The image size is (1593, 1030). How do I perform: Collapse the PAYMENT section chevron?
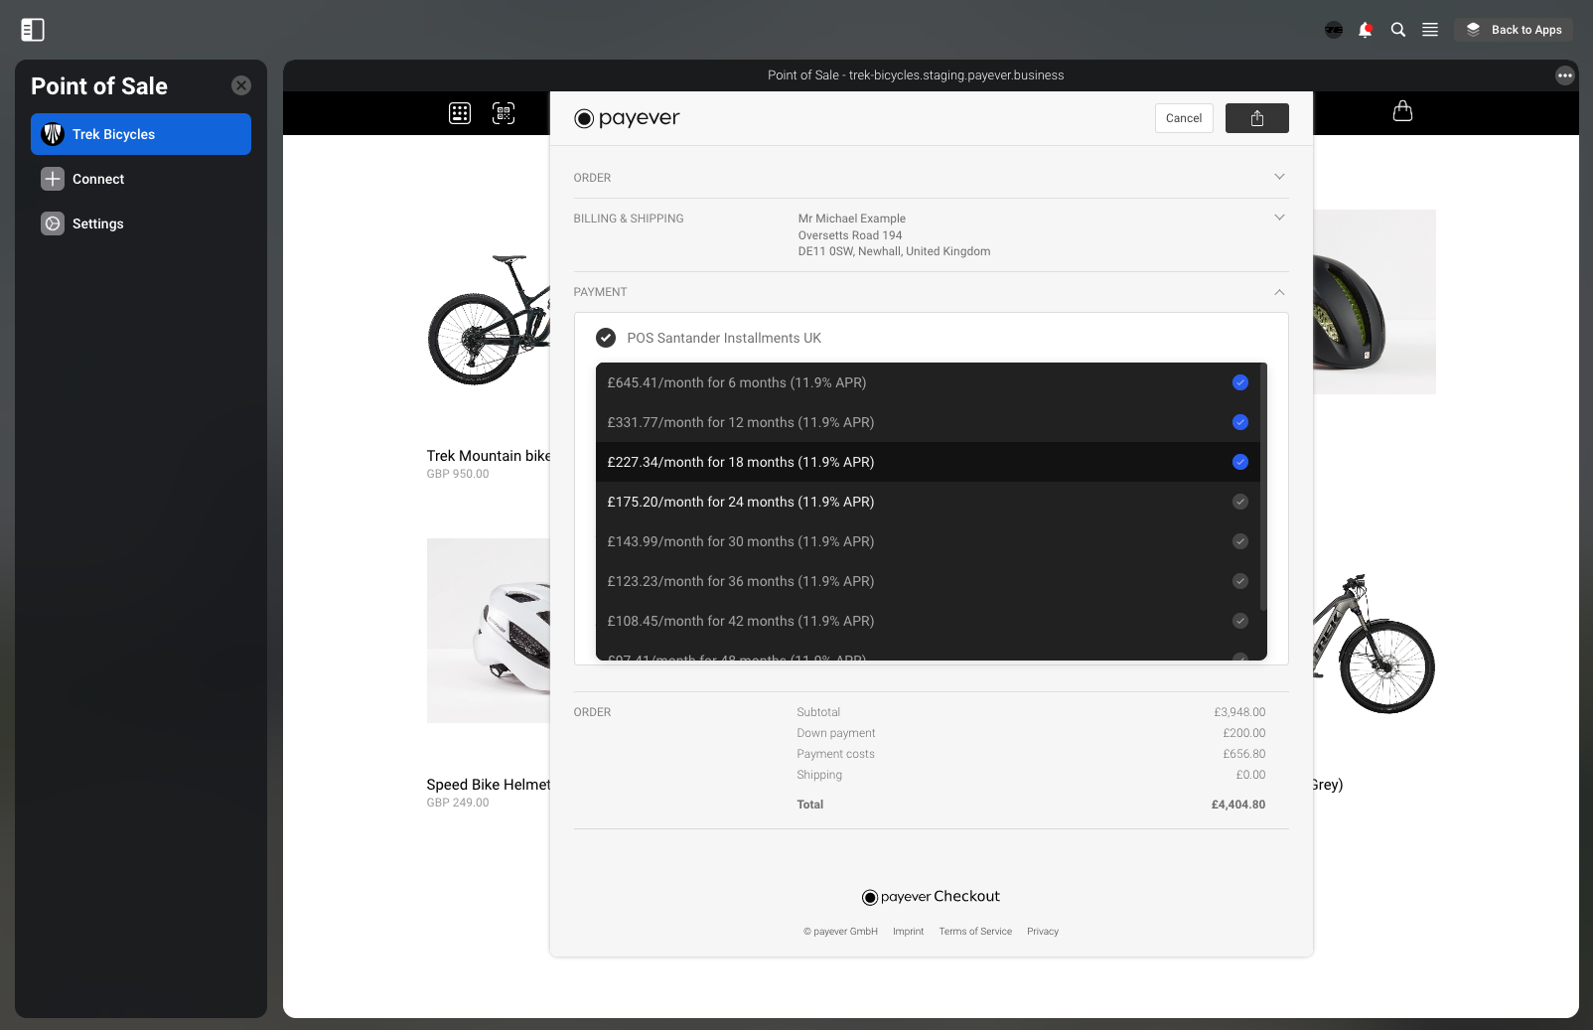(x=1279, y=292)
